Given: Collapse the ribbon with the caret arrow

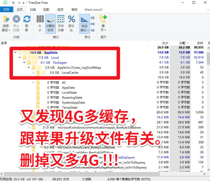Looking at the screenshot, I should click(208, 10).
